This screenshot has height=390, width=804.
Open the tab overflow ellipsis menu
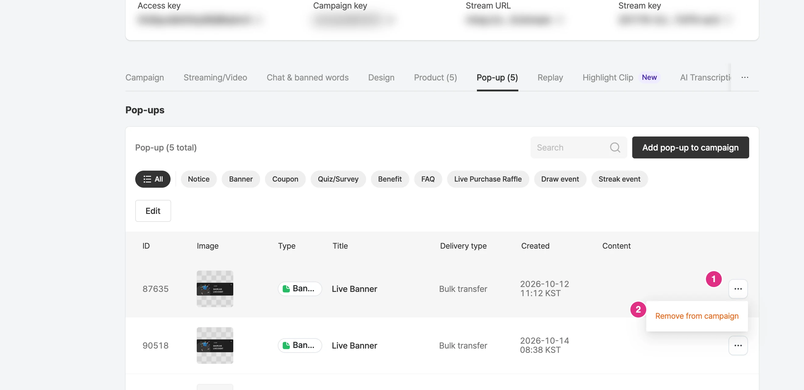(745, 77)
